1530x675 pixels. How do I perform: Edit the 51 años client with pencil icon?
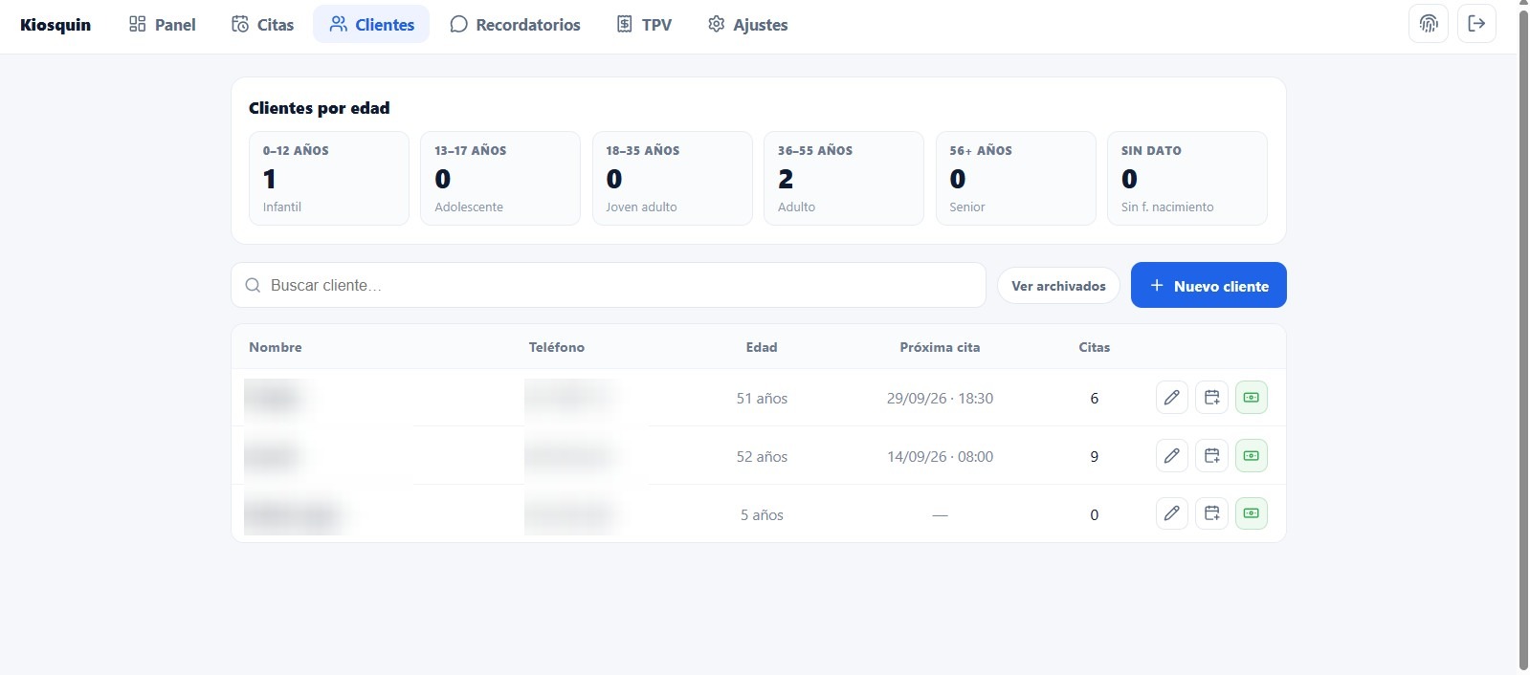(x=1172, y=398)
